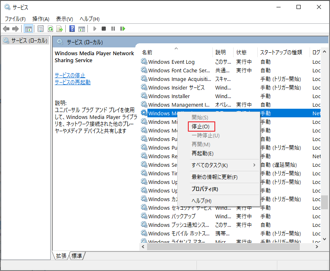Click the horizontal scrollbar thumb
330x271 pixels.
point(223,246)
